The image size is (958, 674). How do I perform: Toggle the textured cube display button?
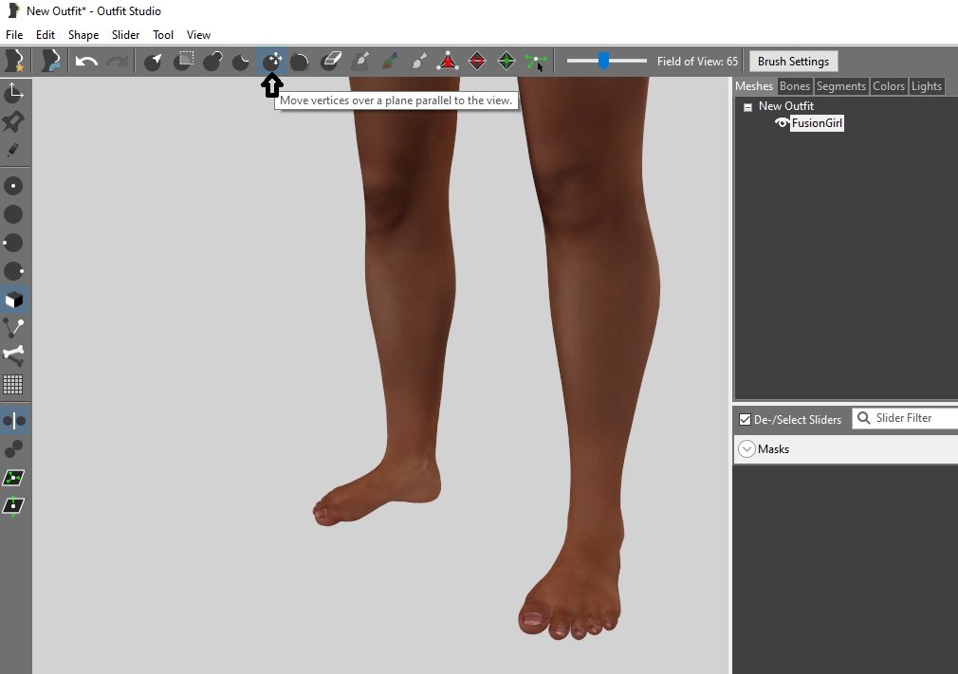click(13, 300)
